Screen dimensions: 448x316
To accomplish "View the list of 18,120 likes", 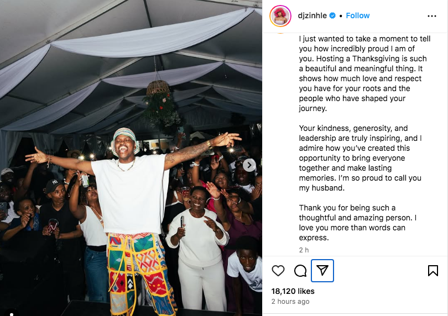I will 293,291.
